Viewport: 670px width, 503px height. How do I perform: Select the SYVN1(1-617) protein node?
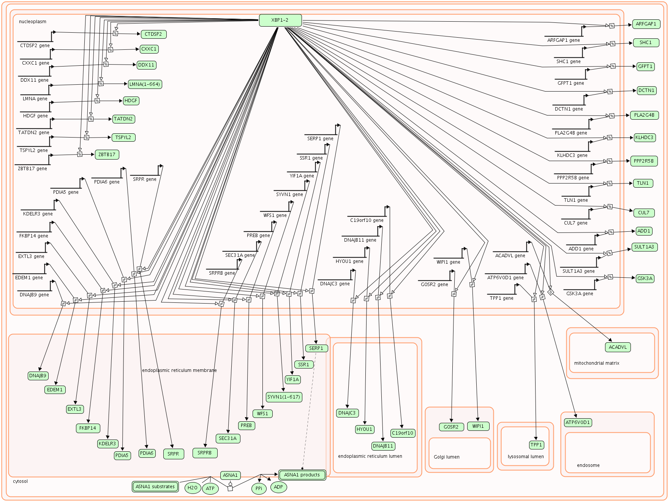pos(284,397)
